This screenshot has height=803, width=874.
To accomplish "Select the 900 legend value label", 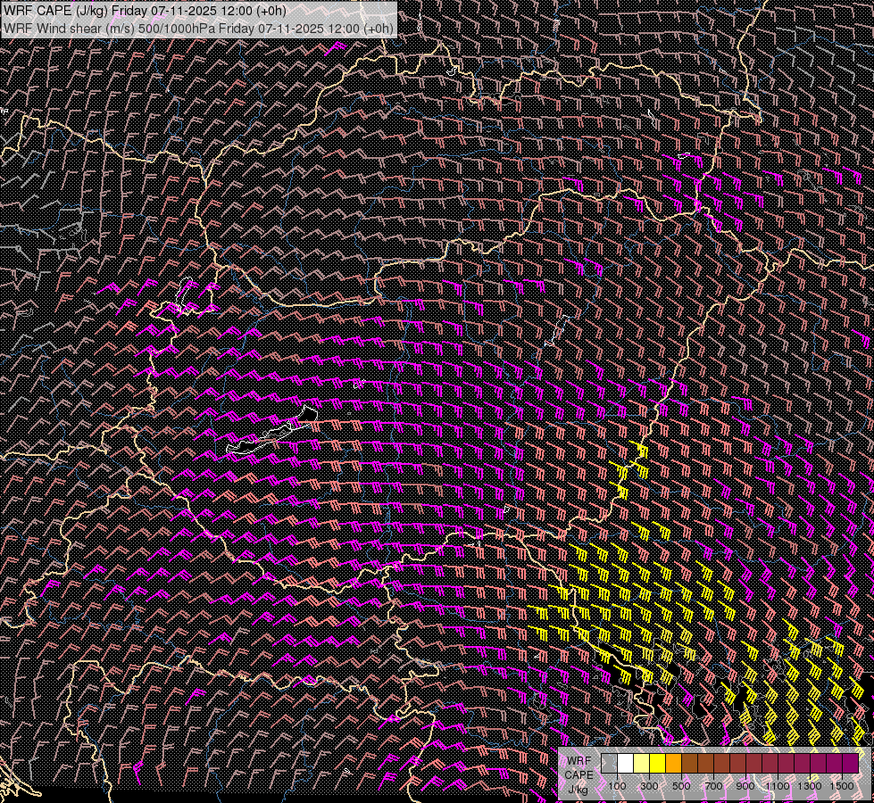I will pos(745,786).
